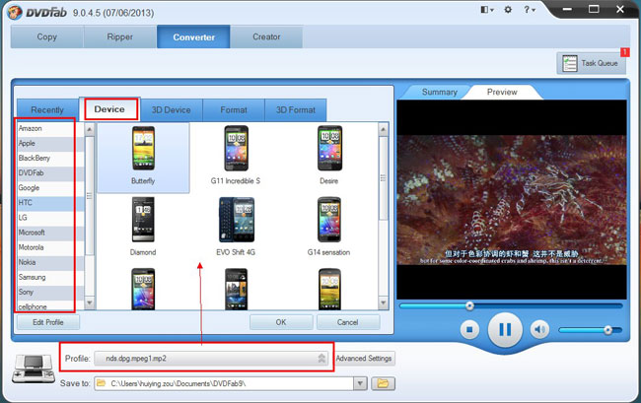This screenshot has height=403, width=641.
Task: Click the DVDFab mascot logo
Action: click(x=15, y=12)
